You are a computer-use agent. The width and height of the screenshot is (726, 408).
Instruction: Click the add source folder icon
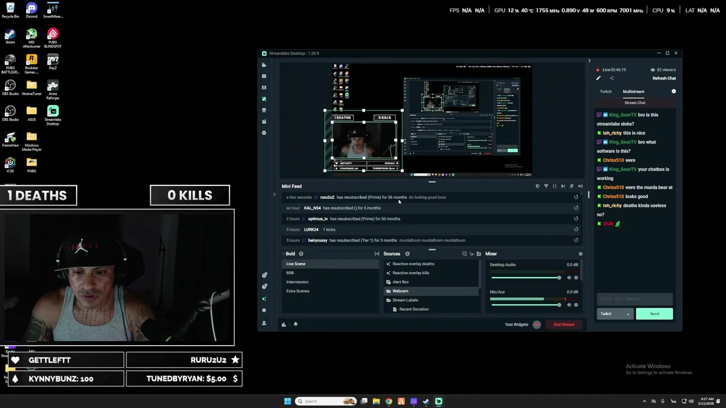coord(479,254)
